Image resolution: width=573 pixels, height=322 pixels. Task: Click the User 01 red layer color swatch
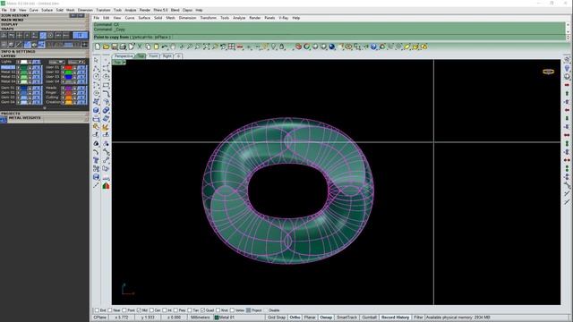point(68,68)
